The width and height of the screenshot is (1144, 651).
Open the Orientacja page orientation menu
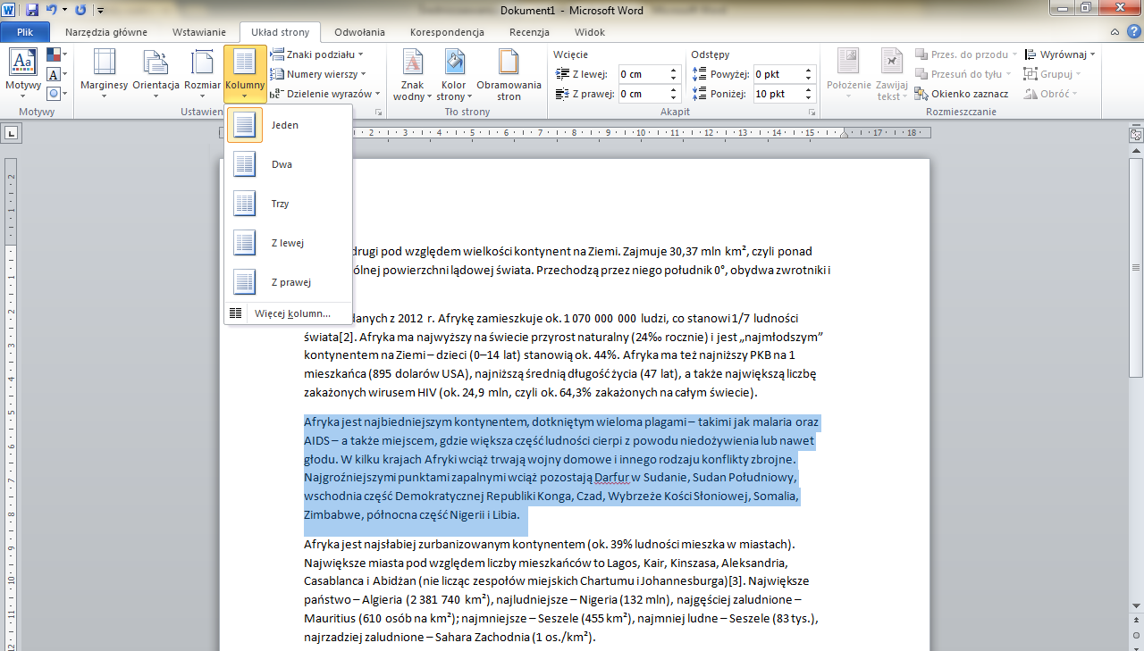(x=156, y=74)
